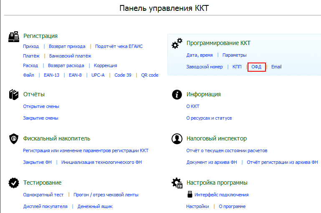Click the info circle icon beside Информация
The width and height of the screenshot is (321, 213).
point(177,95)
